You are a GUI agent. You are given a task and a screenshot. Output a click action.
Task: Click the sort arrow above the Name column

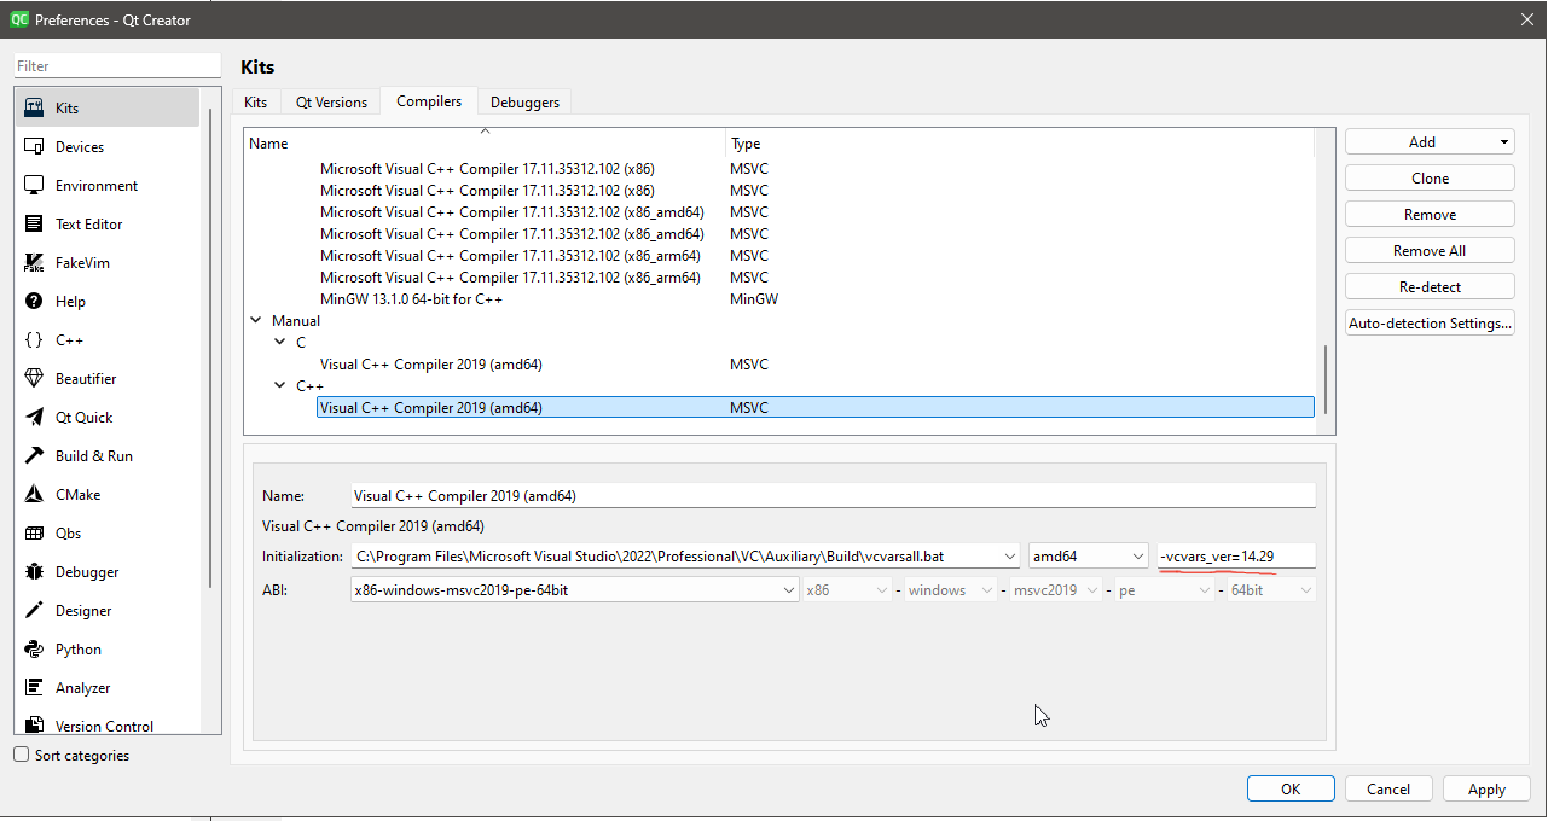click(485, 131)
